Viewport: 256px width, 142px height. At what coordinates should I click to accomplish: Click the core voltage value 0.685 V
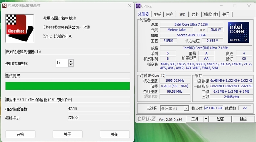tap(212, 41)
